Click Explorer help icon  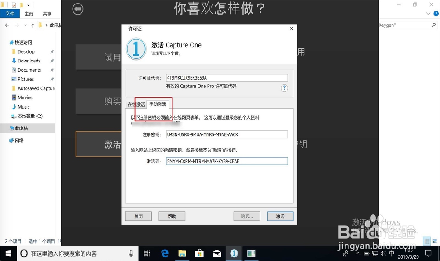[x=436, y=14]
